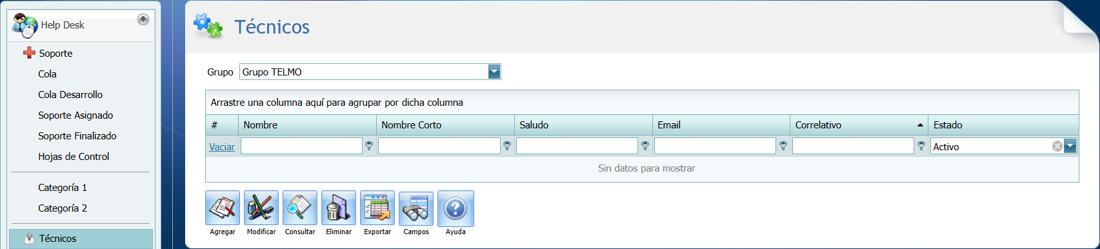The height and width of the screenshot is (249, 1100).
Task: Select Categoría 2 in sidebar
Action: coord(63,208)
